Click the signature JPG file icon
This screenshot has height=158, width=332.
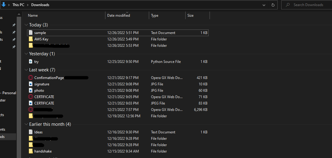(x=31, y=84)
